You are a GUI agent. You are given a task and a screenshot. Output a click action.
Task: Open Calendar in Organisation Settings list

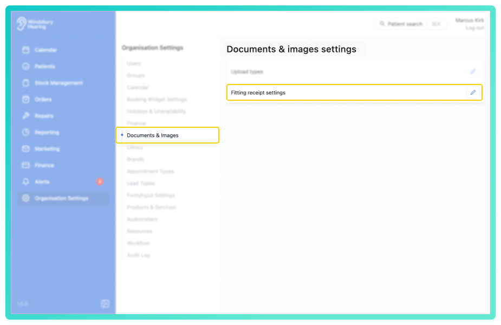click(138, 88)
